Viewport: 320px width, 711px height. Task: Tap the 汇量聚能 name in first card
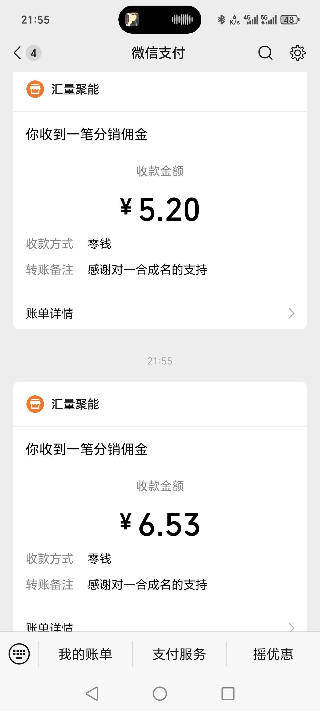point(75,89)
